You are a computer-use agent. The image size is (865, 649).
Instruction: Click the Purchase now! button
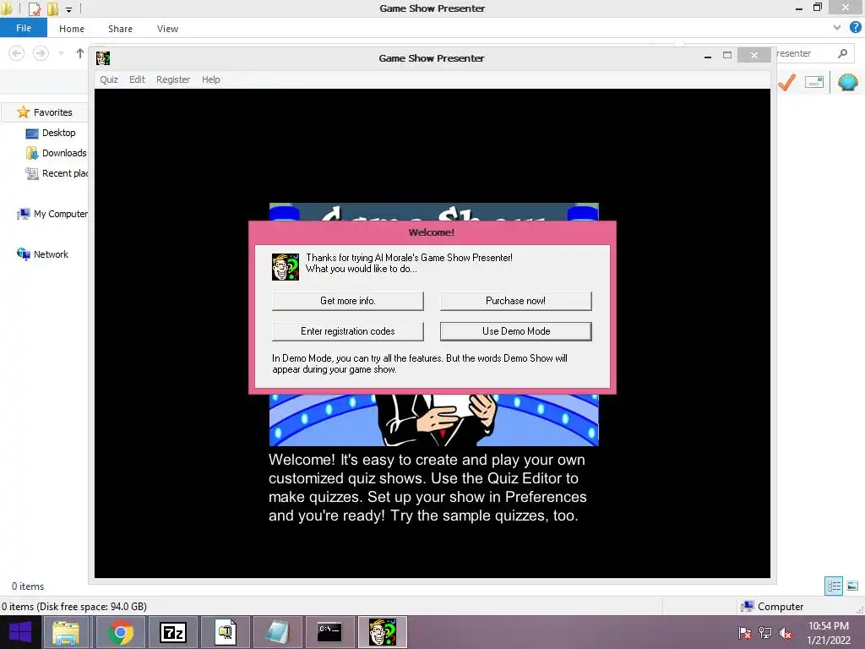pyautogui.click(x=516, y=301)
